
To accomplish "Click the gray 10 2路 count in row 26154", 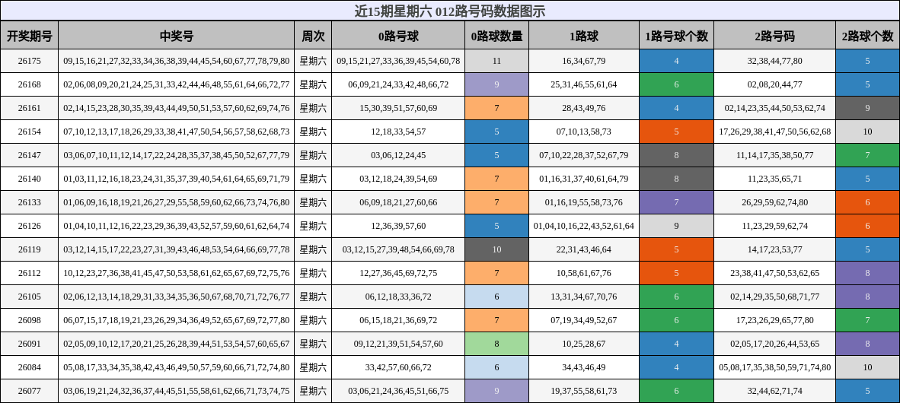I will point(868,132).
